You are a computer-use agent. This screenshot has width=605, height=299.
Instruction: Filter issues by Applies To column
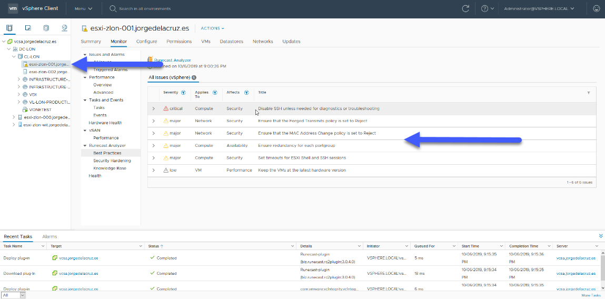(x=215, y=93)
